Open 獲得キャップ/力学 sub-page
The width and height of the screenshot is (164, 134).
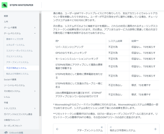[x=15, y=39]
